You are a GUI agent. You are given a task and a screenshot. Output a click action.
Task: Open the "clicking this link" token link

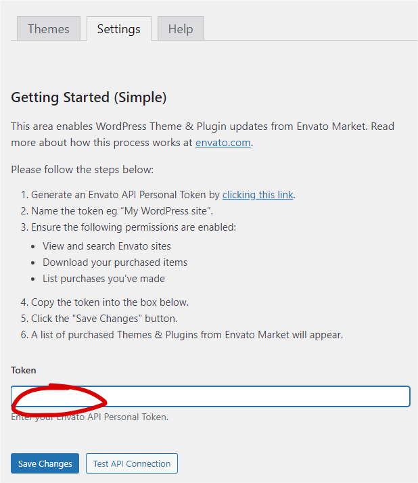coord(258,195)
